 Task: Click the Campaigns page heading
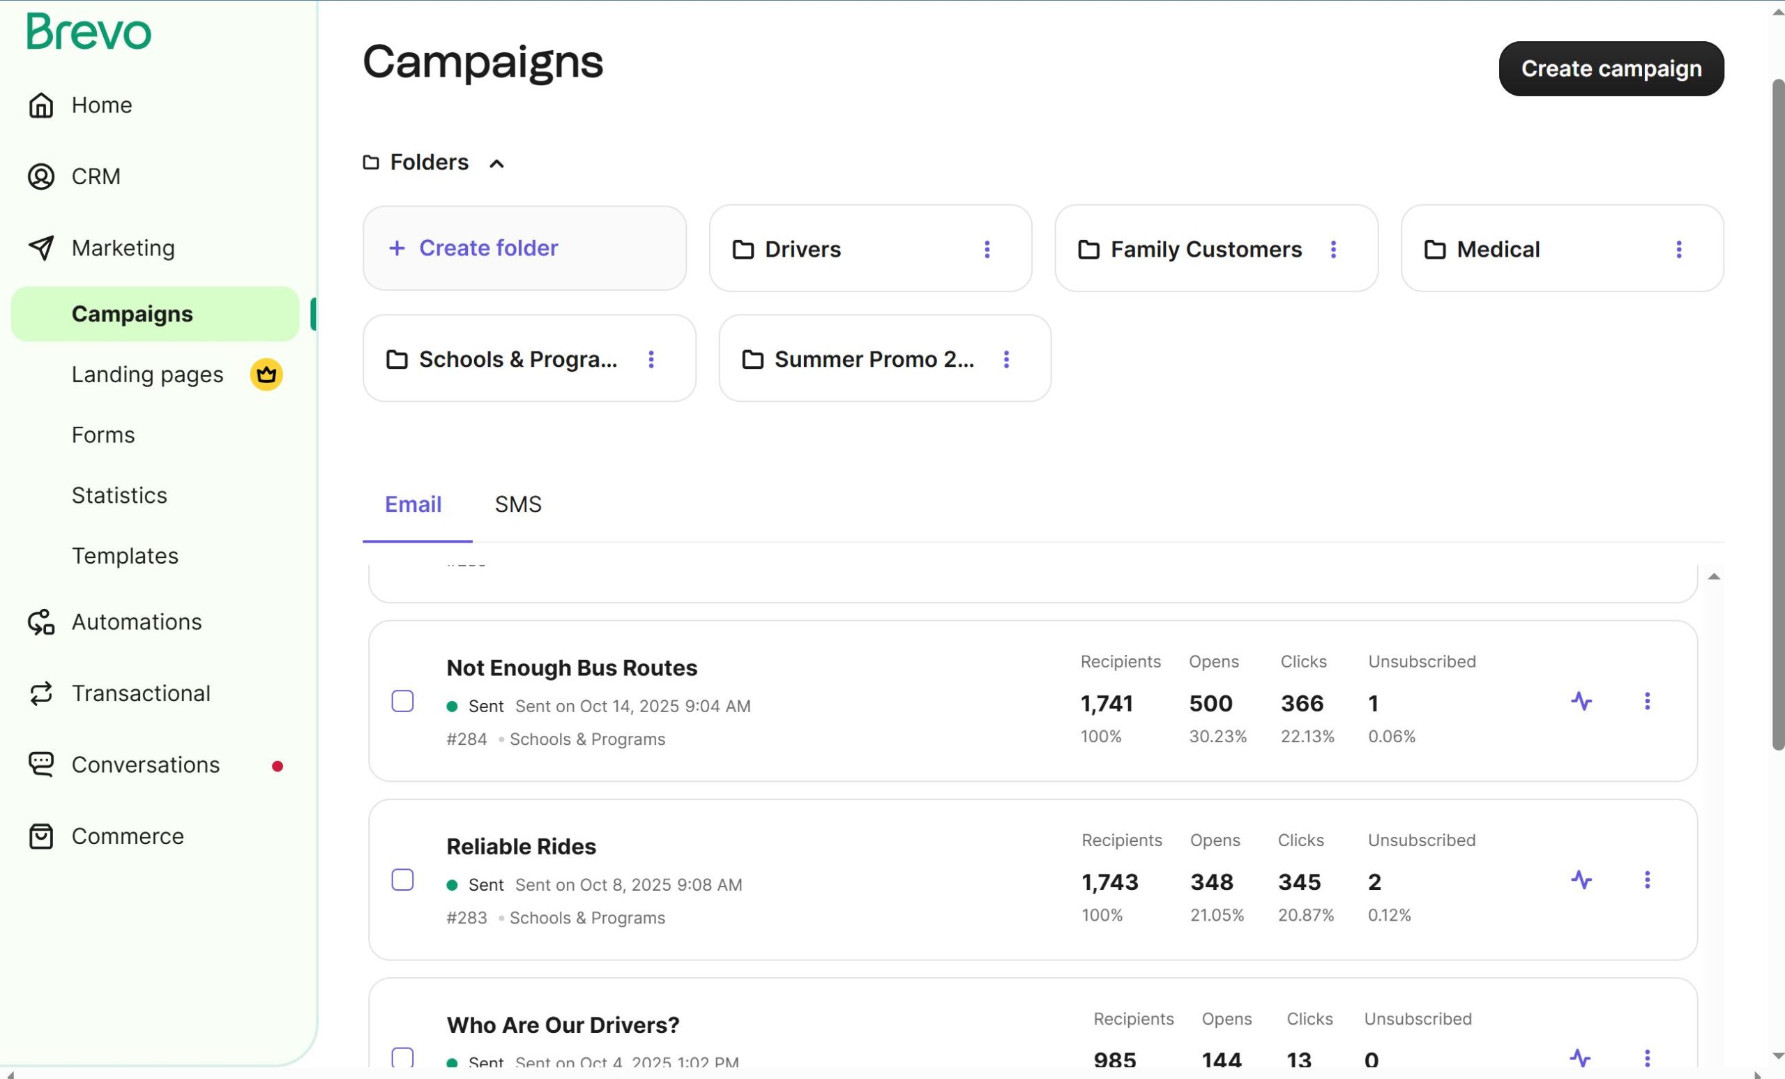click(x=483, y=62)
